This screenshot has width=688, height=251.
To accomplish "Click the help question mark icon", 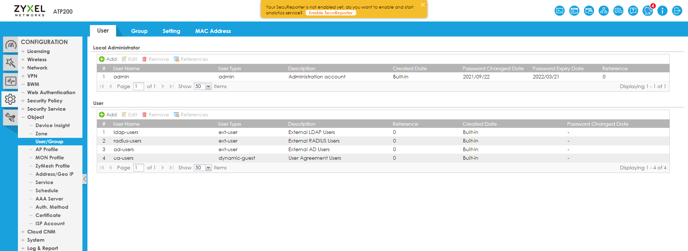I will (633, 11).
